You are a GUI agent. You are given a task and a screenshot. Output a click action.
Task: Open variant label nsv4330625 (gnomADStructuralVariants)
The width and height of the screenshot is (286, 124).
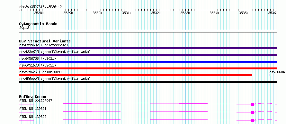(x=55, y=52)
